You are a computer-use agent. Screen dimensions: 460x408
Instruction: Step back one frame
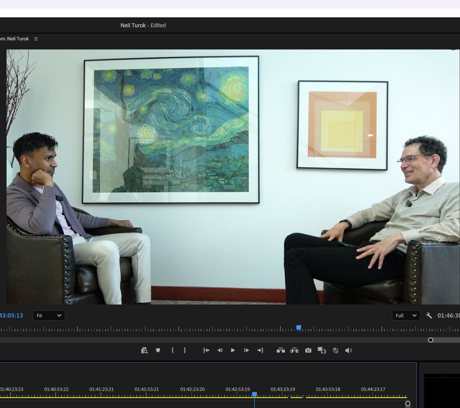220,350
